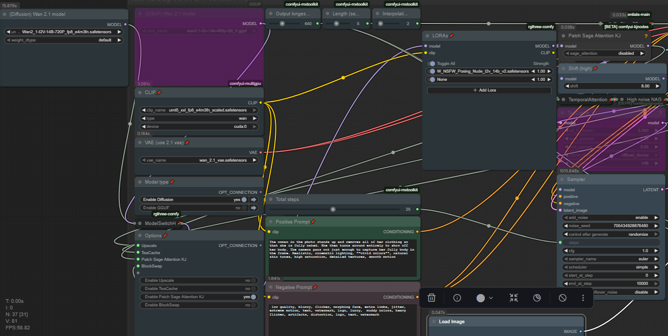Click into the Negative Prompt text area

(x=342, y=319)
